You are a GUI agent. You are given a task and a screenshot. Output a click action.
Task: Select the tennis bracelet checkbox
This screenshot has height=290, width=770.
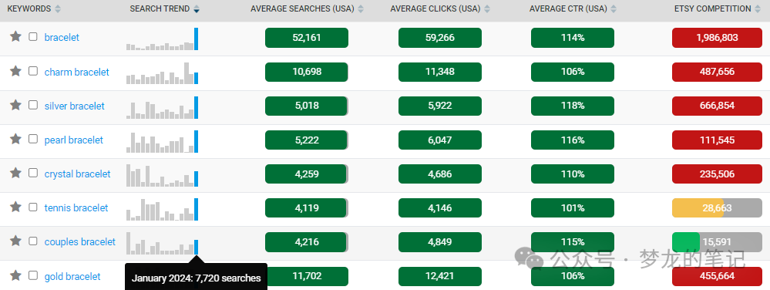(33, 207)
